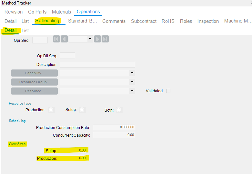
Task: Click the Resource Type group label
Action: click(x=20, y=104)
